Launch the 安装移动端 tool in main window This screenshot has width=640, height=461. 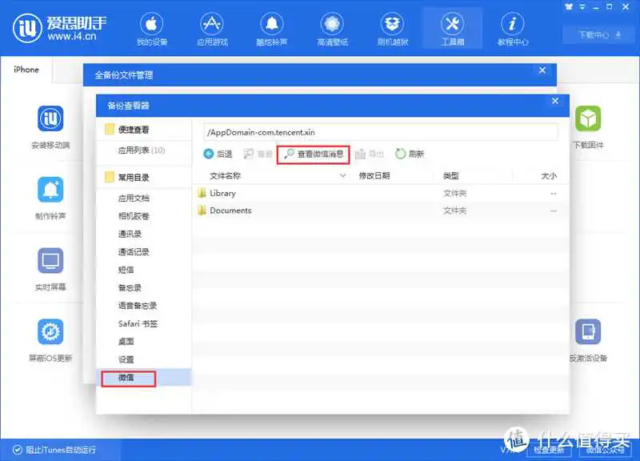(x=50, y=127)
